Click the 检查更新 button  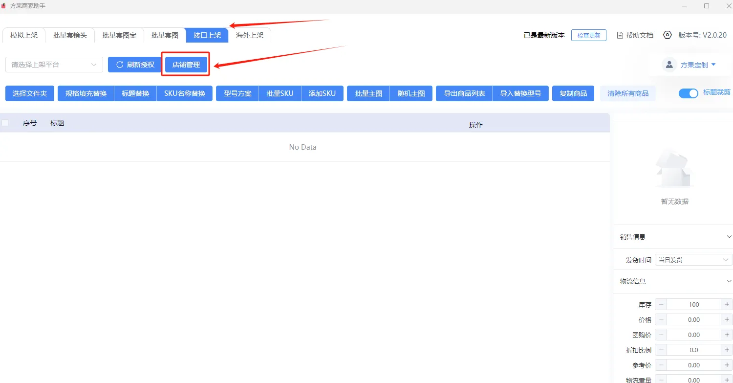(x=589, y=35)
